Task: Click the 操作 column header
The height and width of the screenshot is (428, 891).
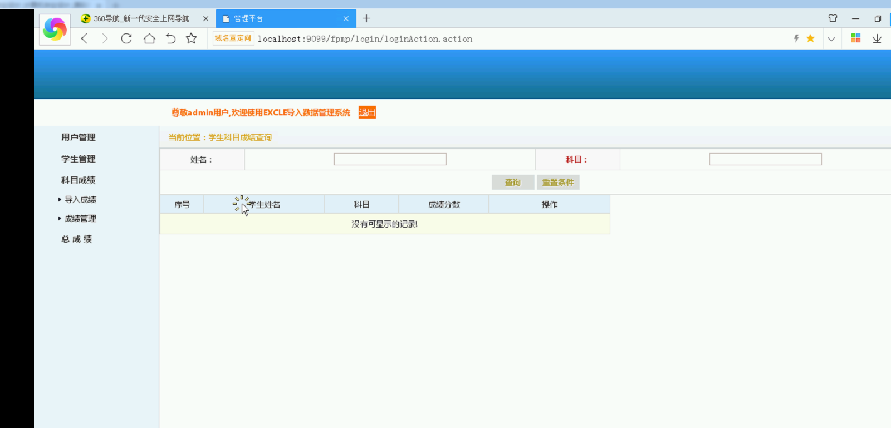Action: tap(550, 205)
